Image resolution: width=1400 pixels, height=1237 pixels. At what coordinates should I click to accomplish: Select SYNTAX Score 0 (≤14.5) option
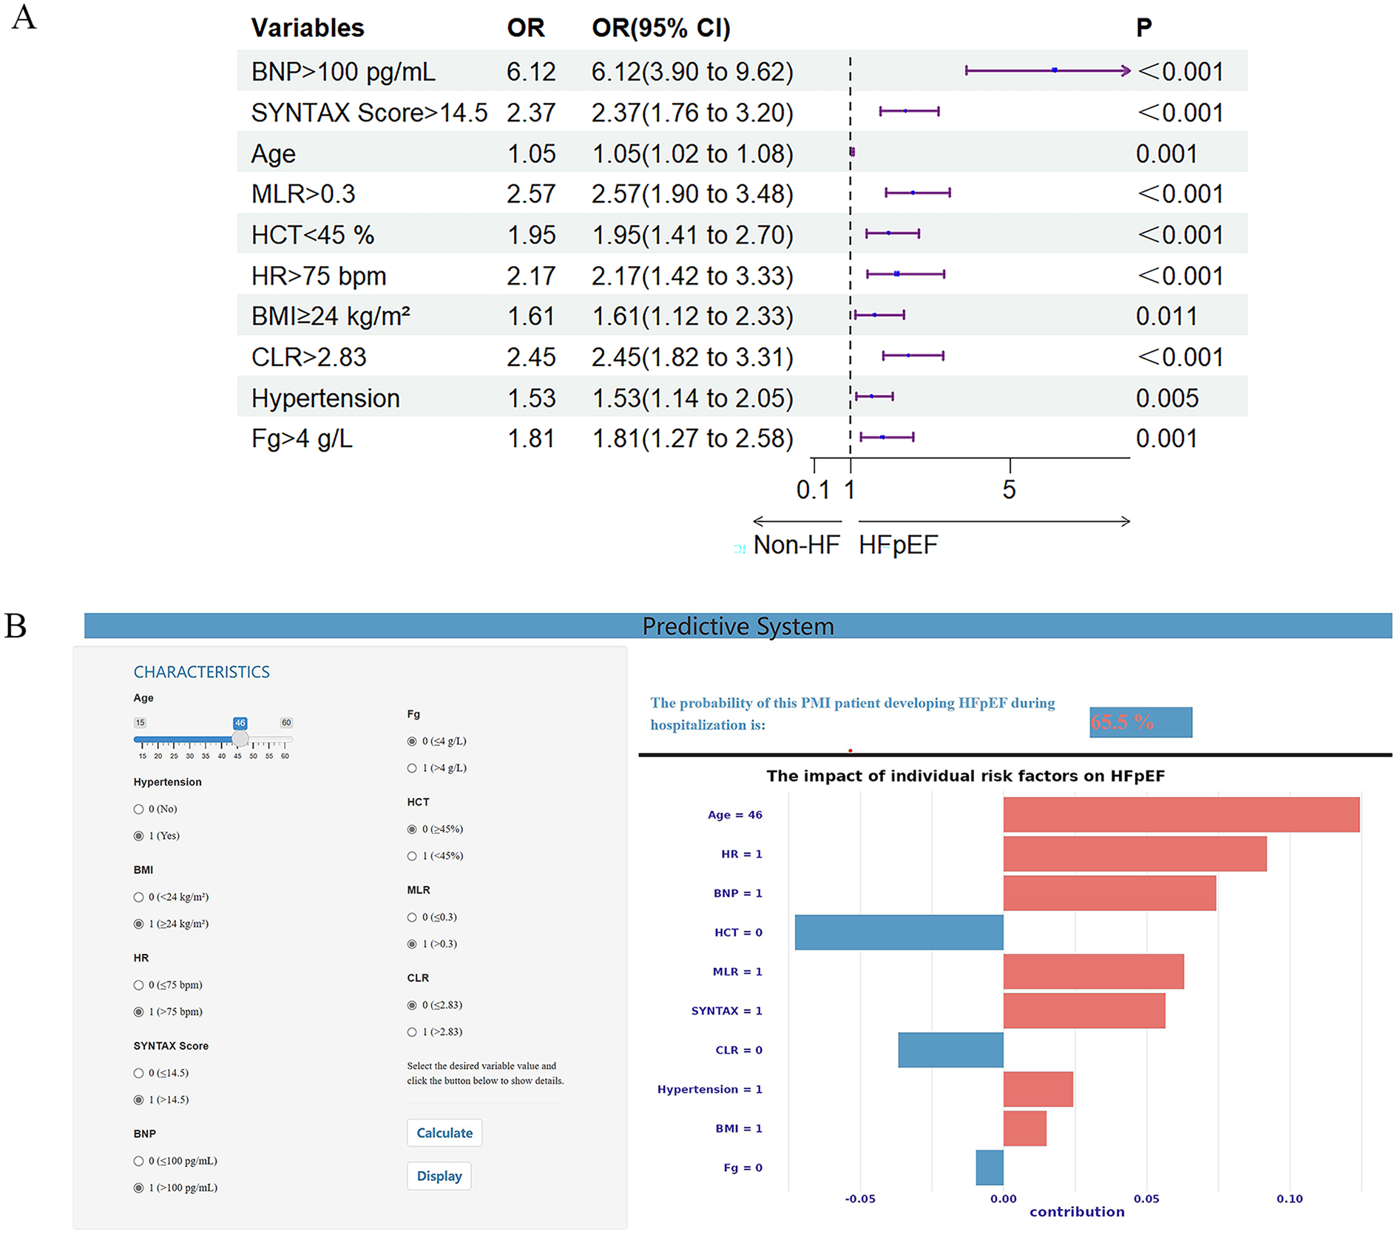tap(139, 1073)
